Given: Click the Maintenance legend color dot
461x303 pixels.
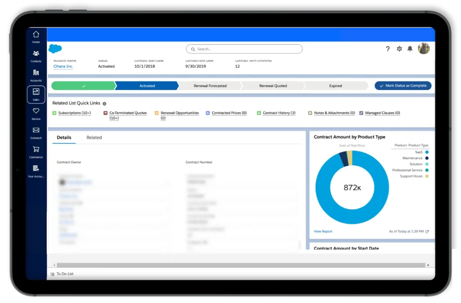Looking at the screenshot, I should 427,158.
